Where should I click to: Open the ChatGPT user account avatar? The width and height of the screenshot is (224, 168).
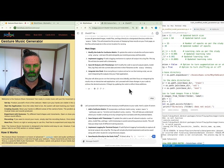[x=157, y=33]
